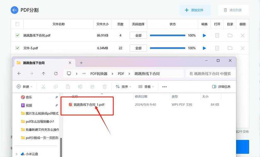Sort by 大小 column header

205,96
